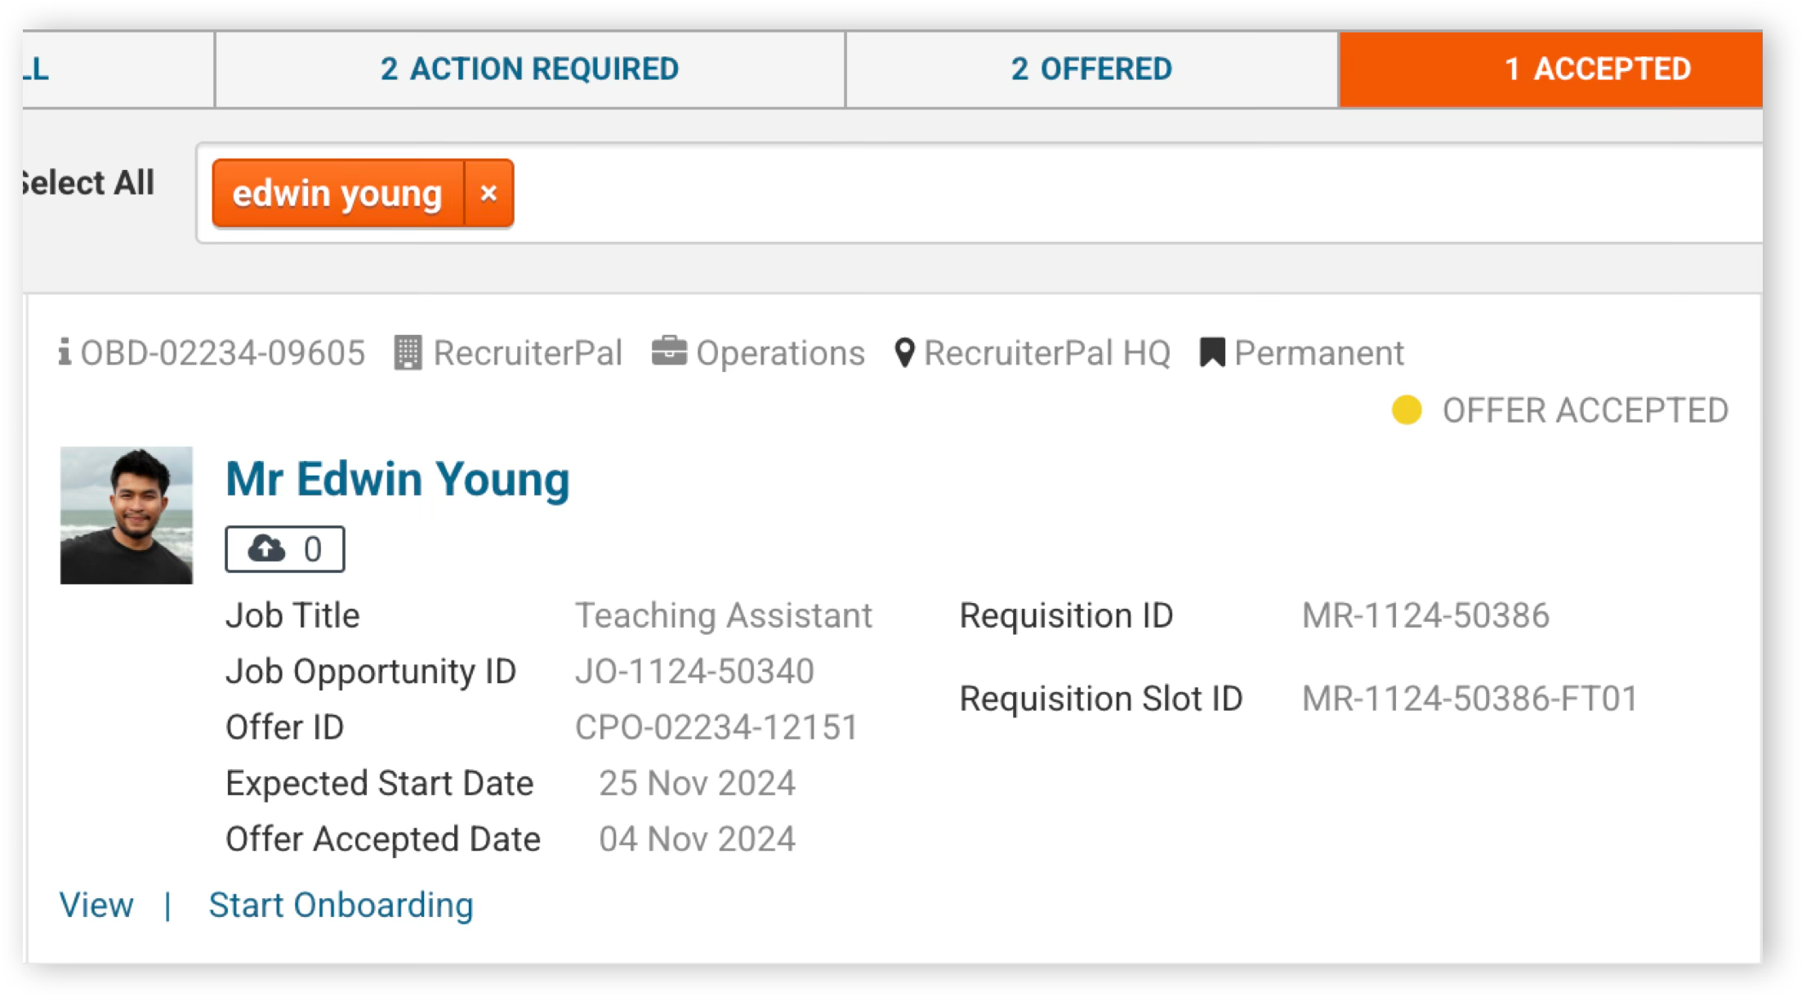Click the OFFER ACCEPTED status label
The height and width of the screenshot is (997, 1802).
1585,410
